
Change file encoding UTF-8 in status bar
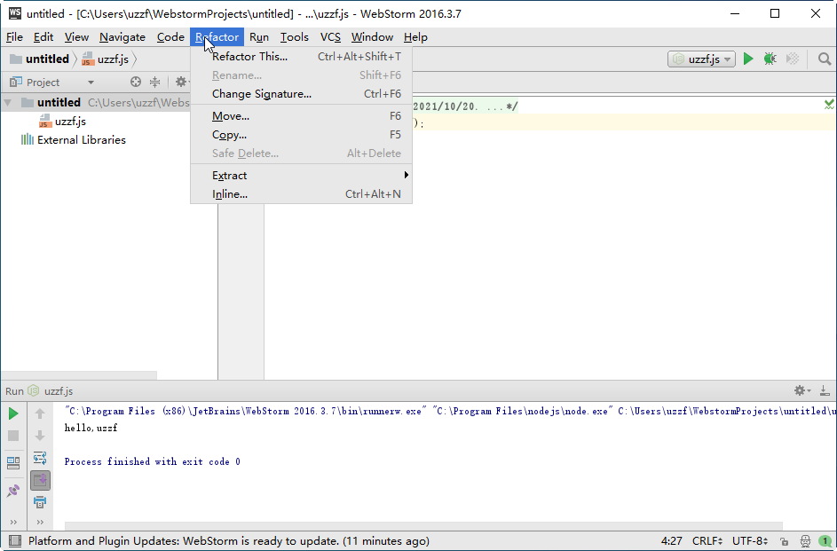750,541
